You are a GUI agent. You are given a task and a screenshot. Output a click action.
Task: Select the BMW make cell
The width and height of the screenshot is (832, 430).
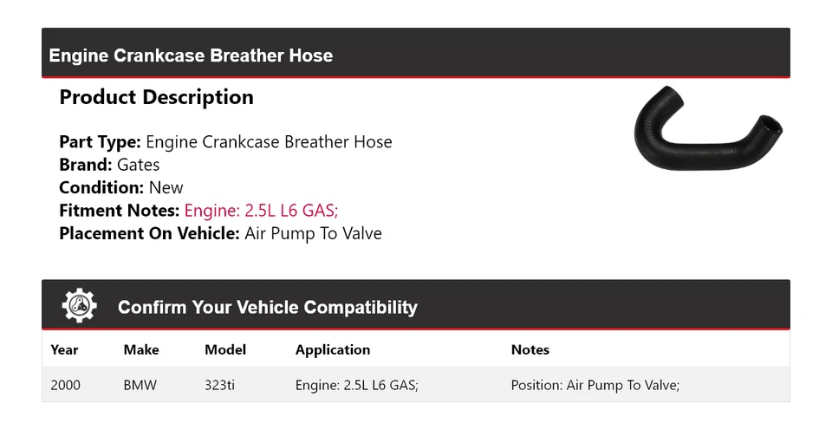(140, 385)
